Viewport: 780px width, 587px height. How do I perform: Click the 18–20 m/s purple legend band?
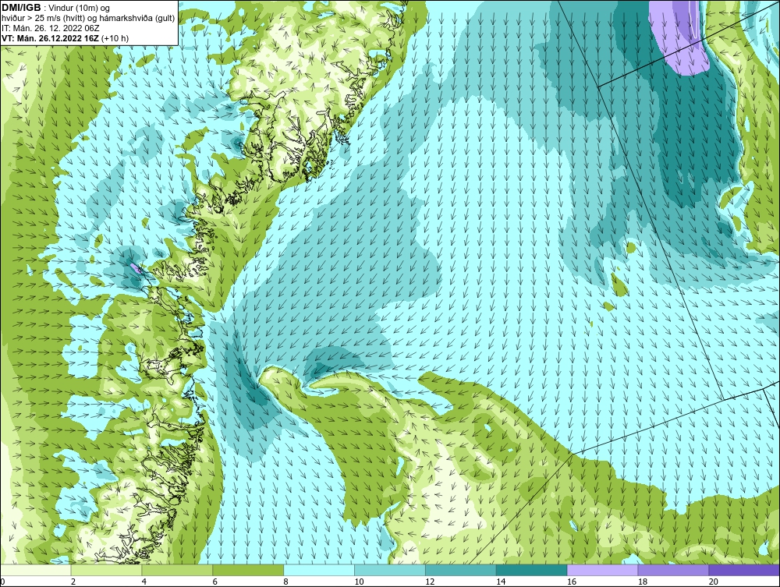point(674,570)
